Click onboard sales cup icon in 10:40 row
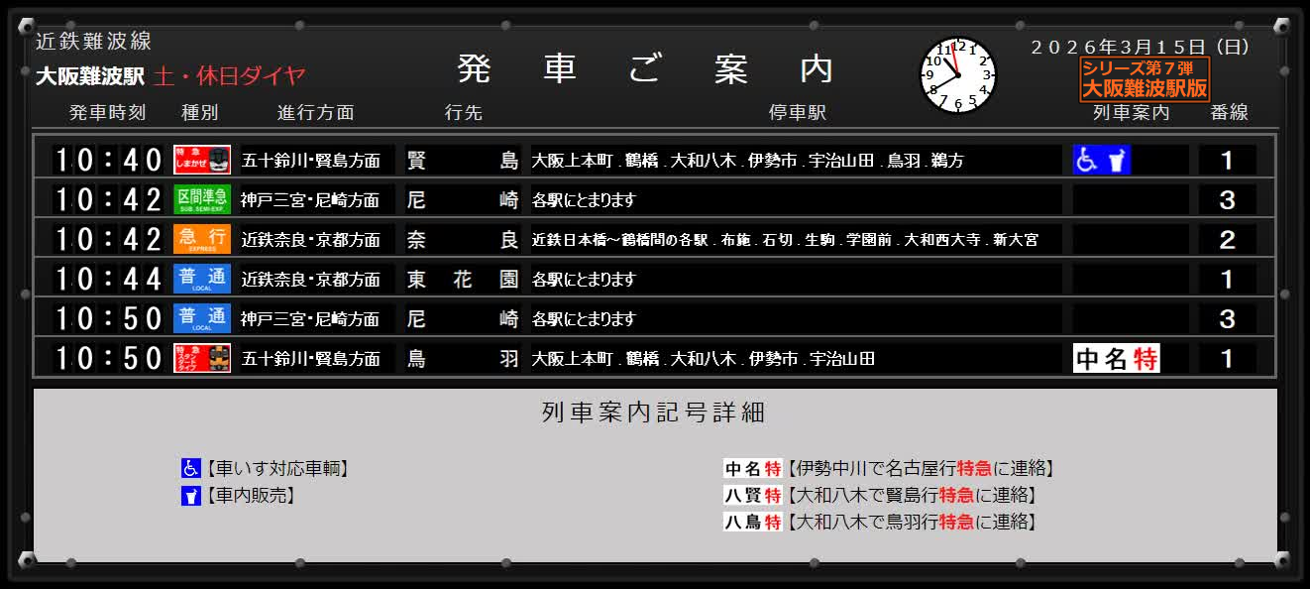The width and height of the screenshot is (1310, 589). (x=1117, y=160)
